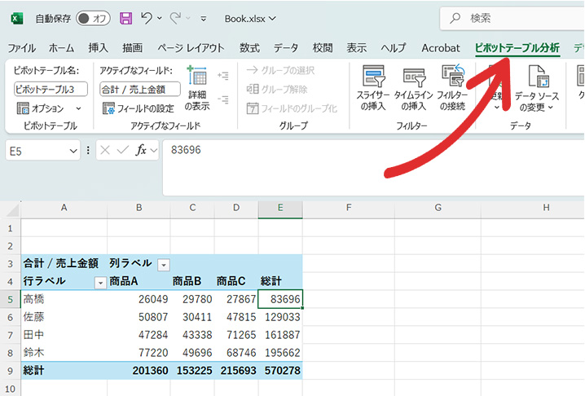Image resolution: width=585 pixels, height=396 pixels.
Task: Click the オプション button
Action: click(x=40, y=108)
